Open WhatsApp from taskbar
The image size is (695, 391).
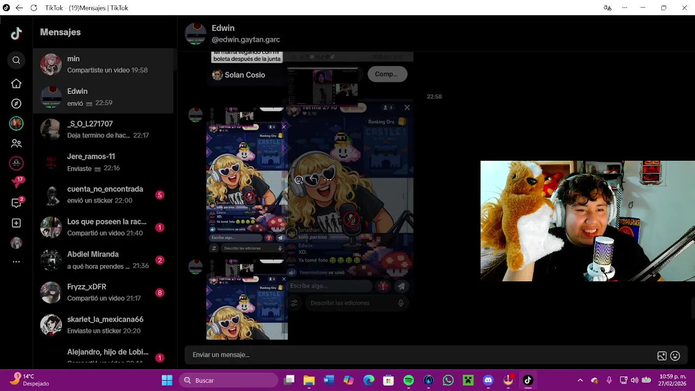coord(448,380)
